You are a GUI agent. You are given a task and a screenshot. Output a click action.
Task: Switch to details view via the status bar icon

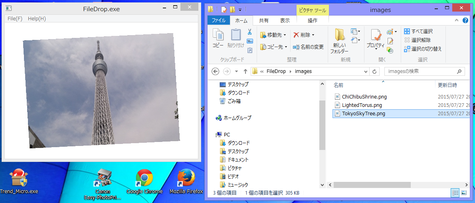[455, 192]
